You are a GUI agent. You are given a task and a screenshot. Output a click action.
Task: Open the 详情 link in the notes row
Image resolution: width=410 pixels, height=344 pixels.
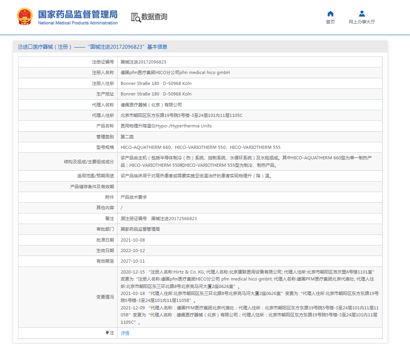tap(125, 333)
